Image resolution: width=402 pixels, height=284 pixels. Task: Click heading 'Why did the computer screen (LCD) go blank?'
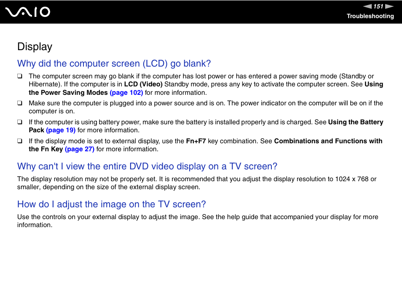click(114, 64)
